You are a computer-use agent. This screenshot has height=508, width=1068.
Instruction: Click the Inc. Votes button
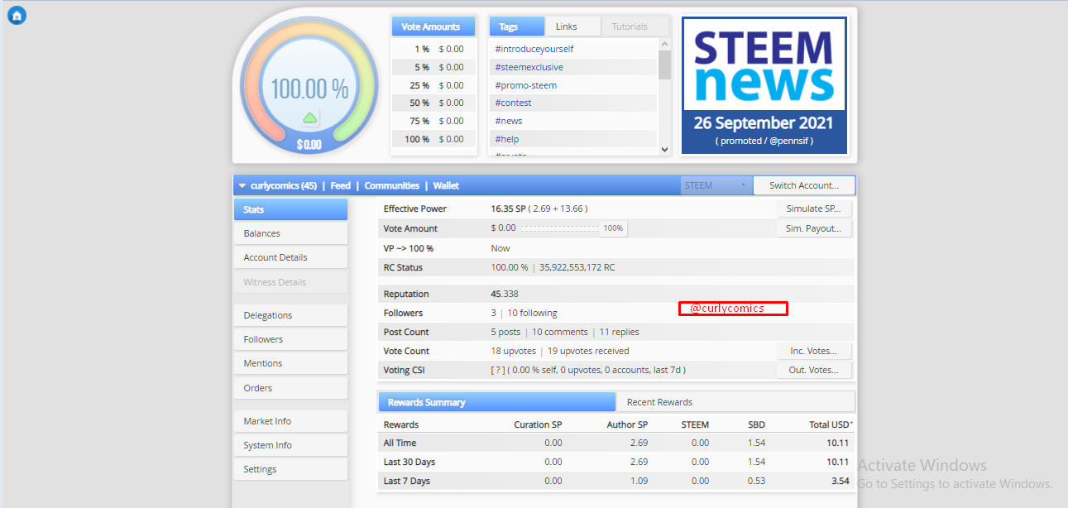[813, 351]
